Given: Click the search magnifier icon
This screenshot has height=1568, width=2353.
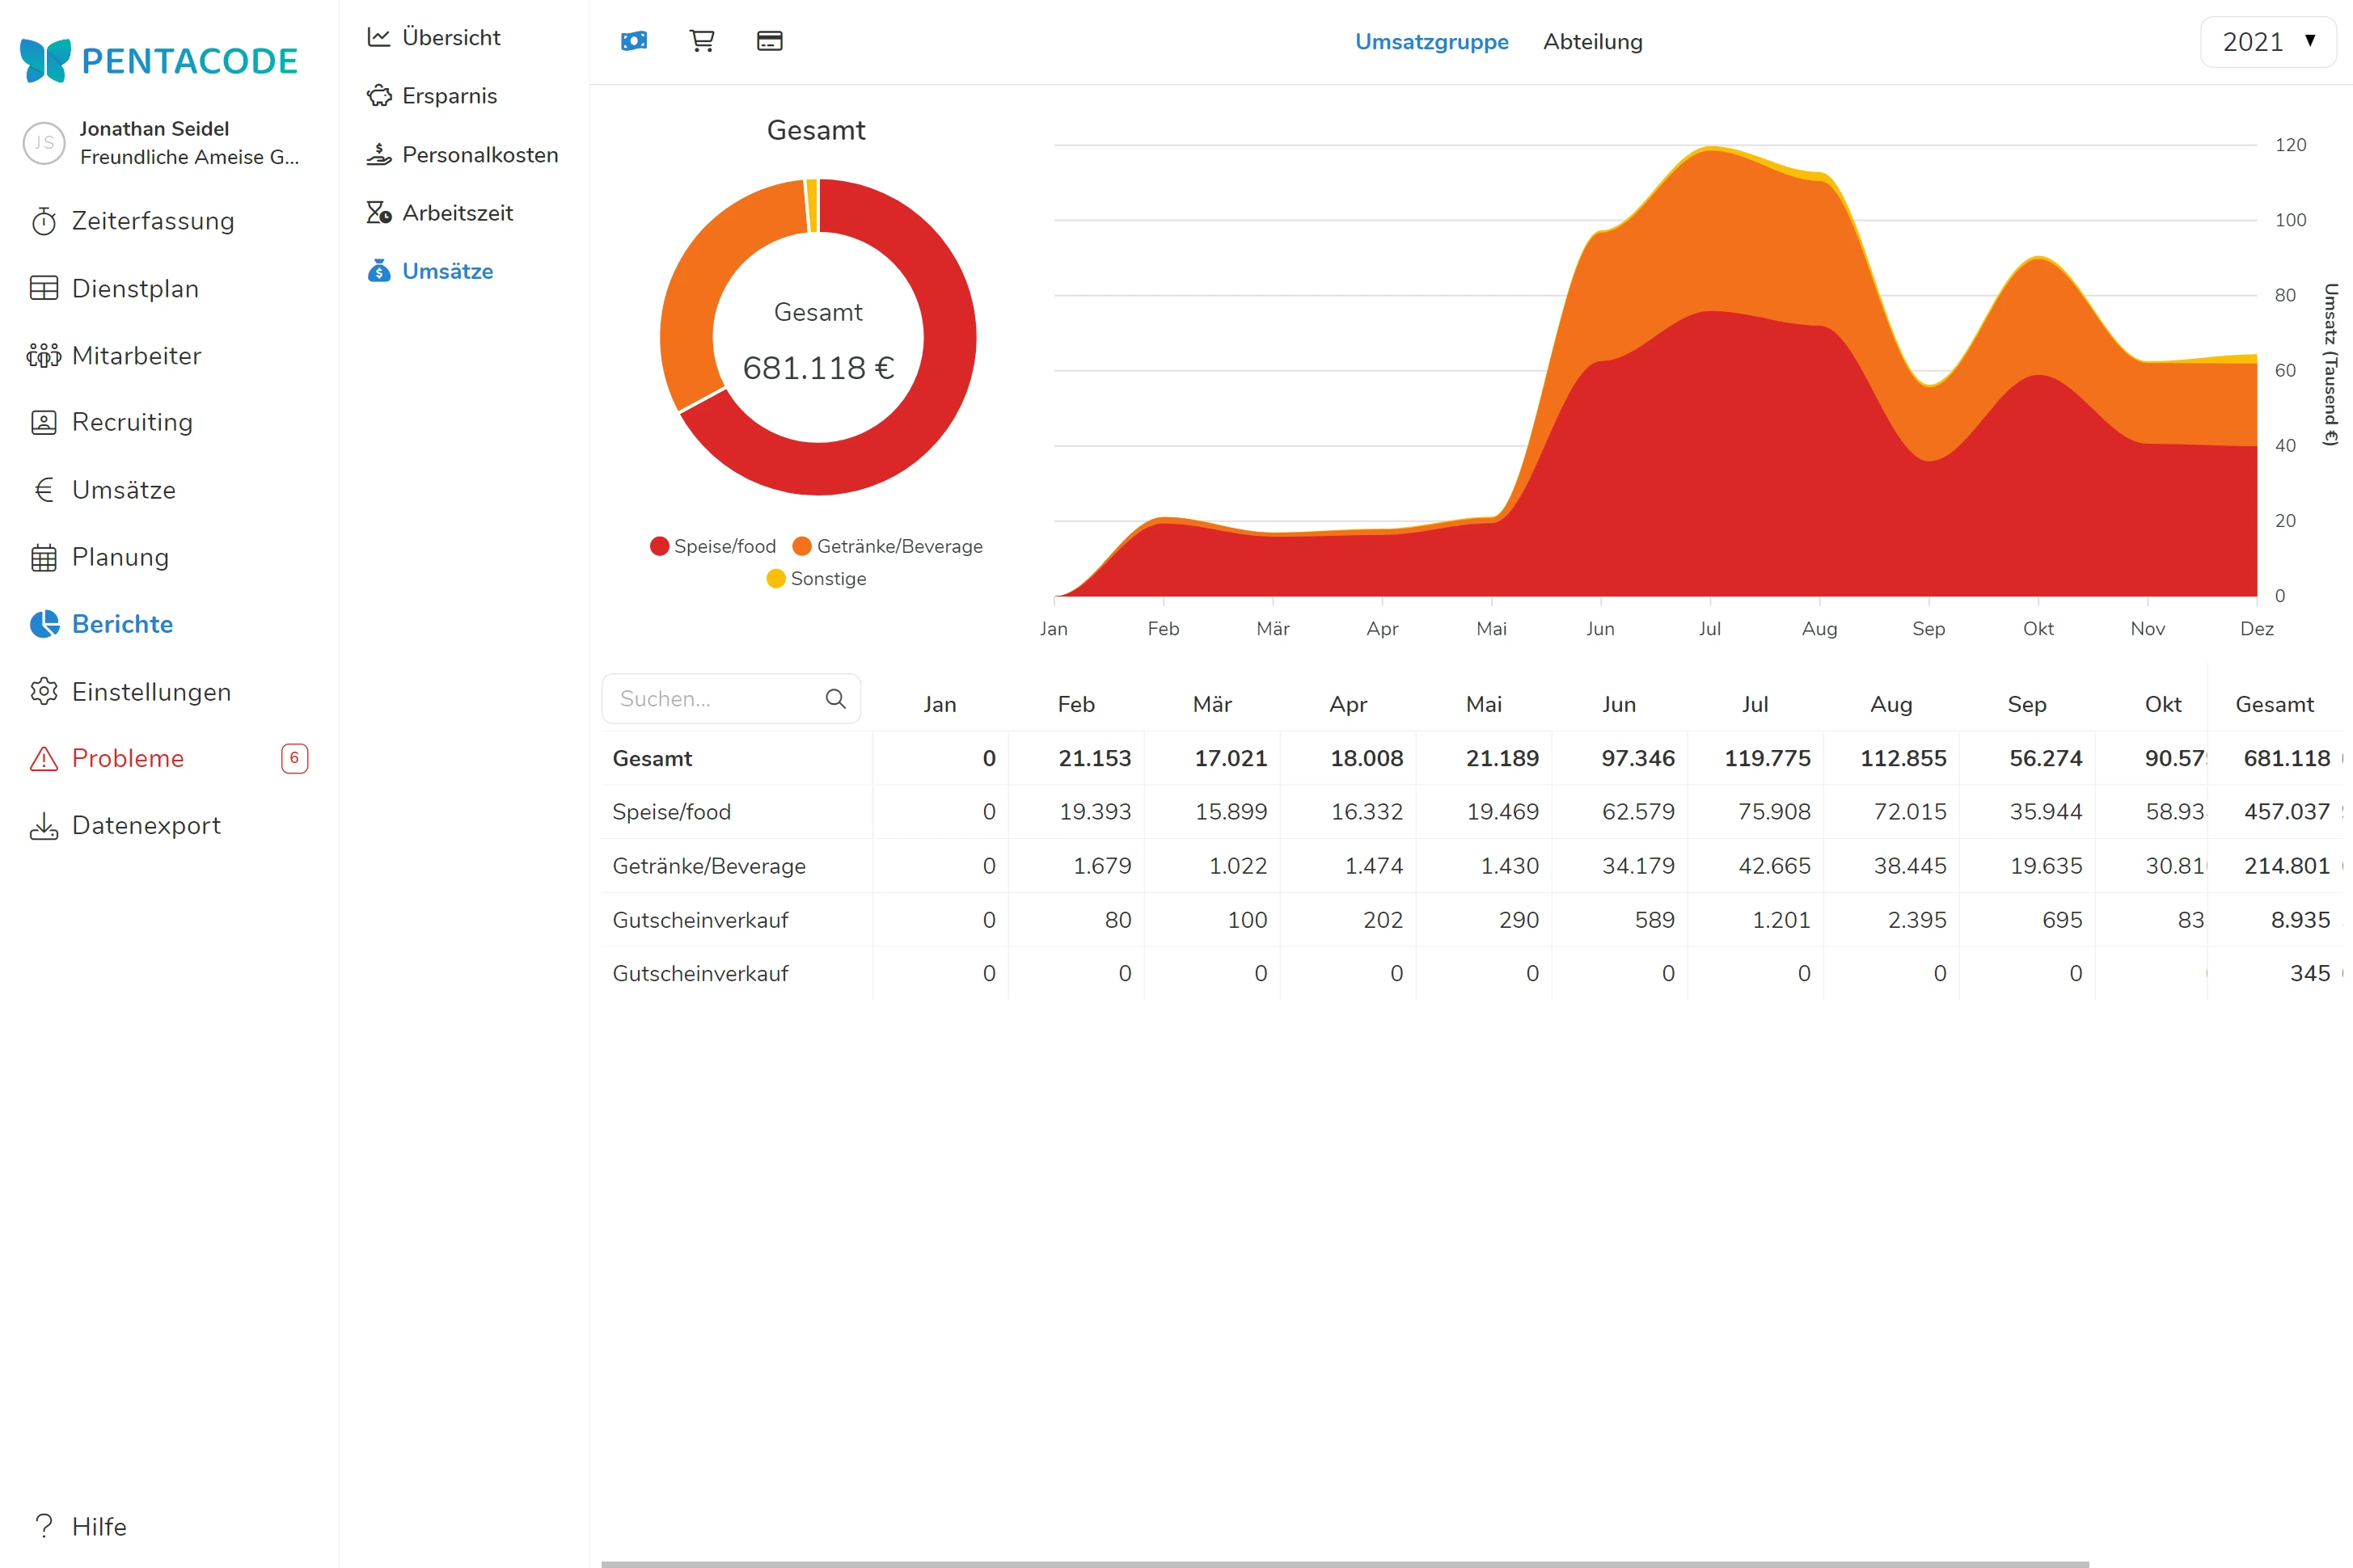Looking at the screenshot, I should click(x=835, y=699).
